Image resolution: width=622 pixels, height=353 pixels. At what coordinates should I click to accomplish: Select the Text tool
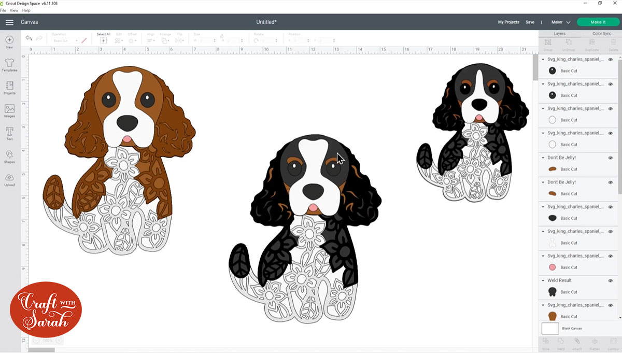pos(9,133)
